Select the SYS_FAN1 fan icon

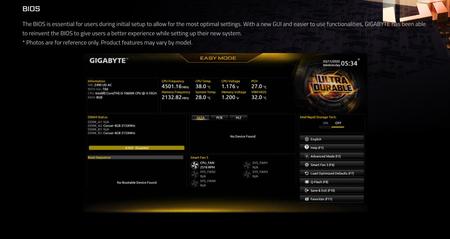tap(247, 165)
